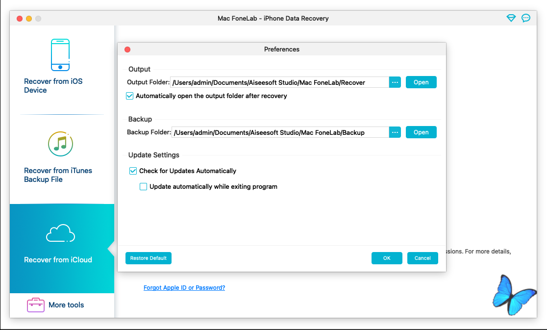The width and height of the screenshot is (547, 330).
Task: Click the Backup section heading
Action: (x=140, y=119)
